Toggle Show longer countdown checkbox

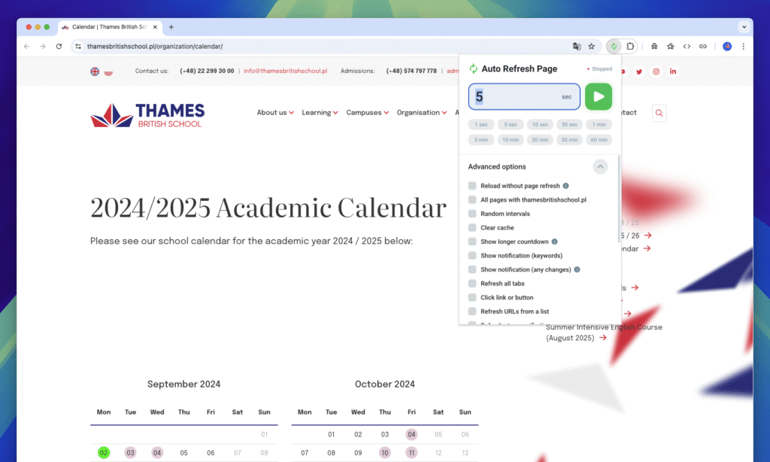coord(472,242)
